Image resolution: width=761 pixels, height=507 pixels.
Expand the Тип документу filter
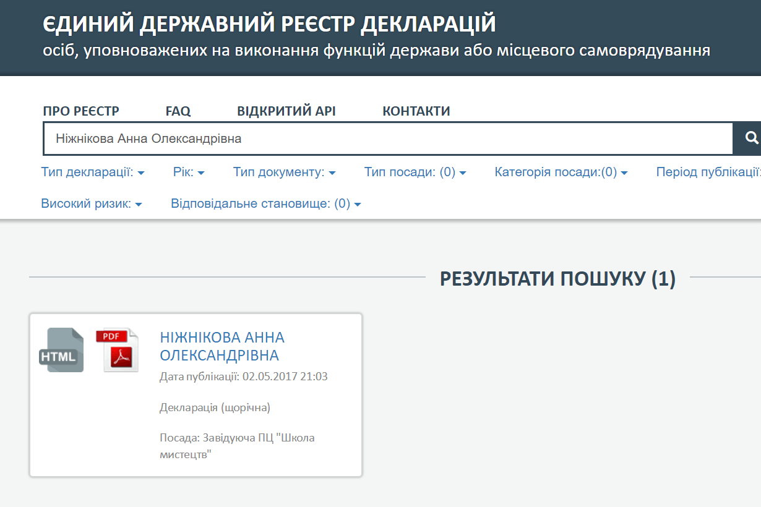285,173
